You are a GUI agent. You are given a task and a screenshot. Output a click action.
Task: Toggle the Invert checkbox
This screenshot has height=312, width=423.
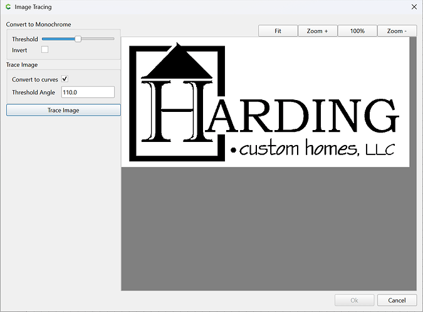[44, 49]
